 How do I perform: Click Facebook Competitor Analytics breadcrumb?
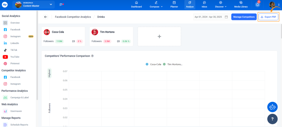(73, 17)
